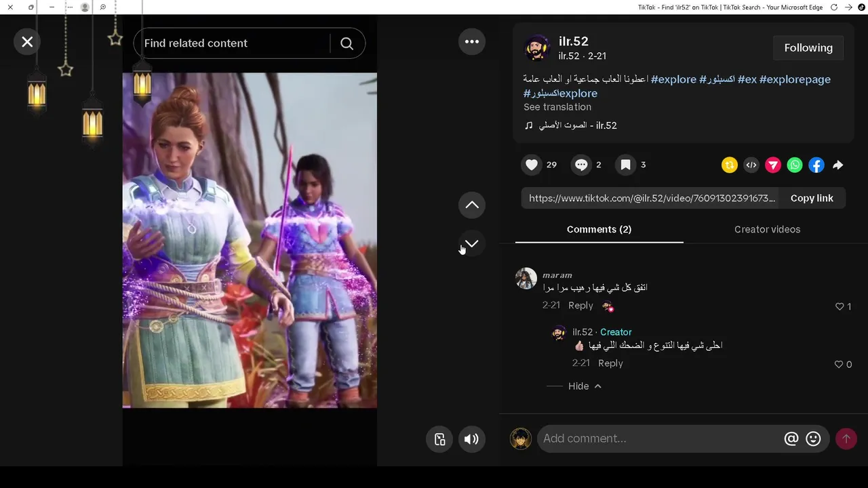Share to Facebook using the blue icon
This screenshot has width=868, height=488.
click(x=816, y=165)
